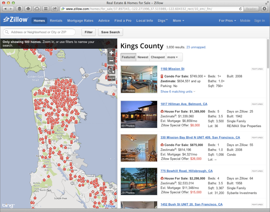Zoom in the map with plus button
Viewport: 270px width, 212px height.
[x=111, y=53]
